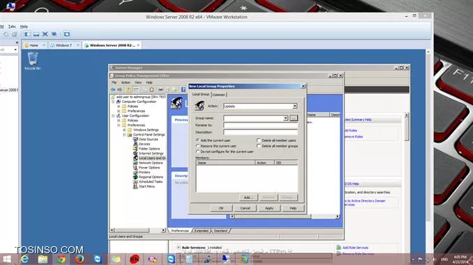Image resolution: width=473 pixels, height=265 pixels.
Task: Click the Apply button
Action: pos(269,208)
